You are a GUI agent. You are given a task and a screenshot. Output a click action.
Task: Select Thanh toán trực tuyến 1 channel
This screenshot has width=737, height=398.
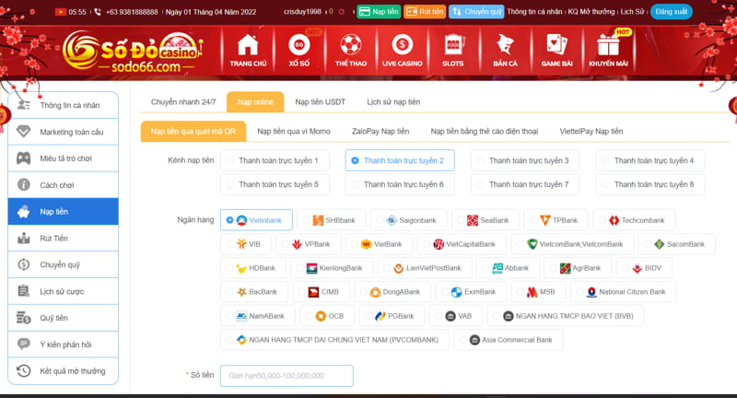tap(277, 160)
